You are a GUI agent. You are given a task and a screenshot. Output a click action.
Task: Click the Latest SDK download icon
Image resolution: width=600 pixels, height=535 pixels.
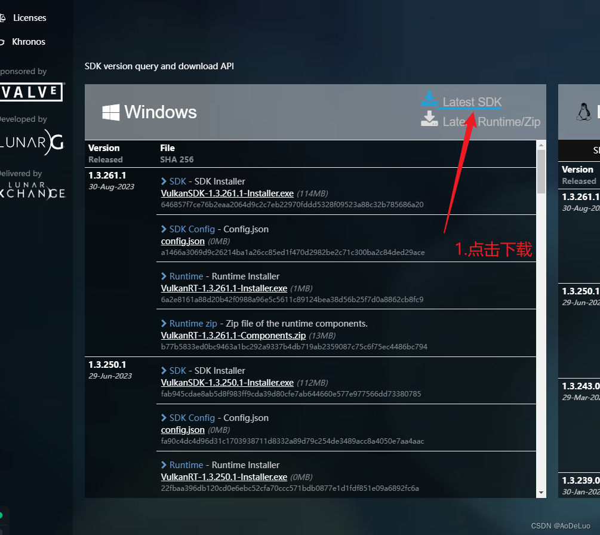click(x=429, y=99)
